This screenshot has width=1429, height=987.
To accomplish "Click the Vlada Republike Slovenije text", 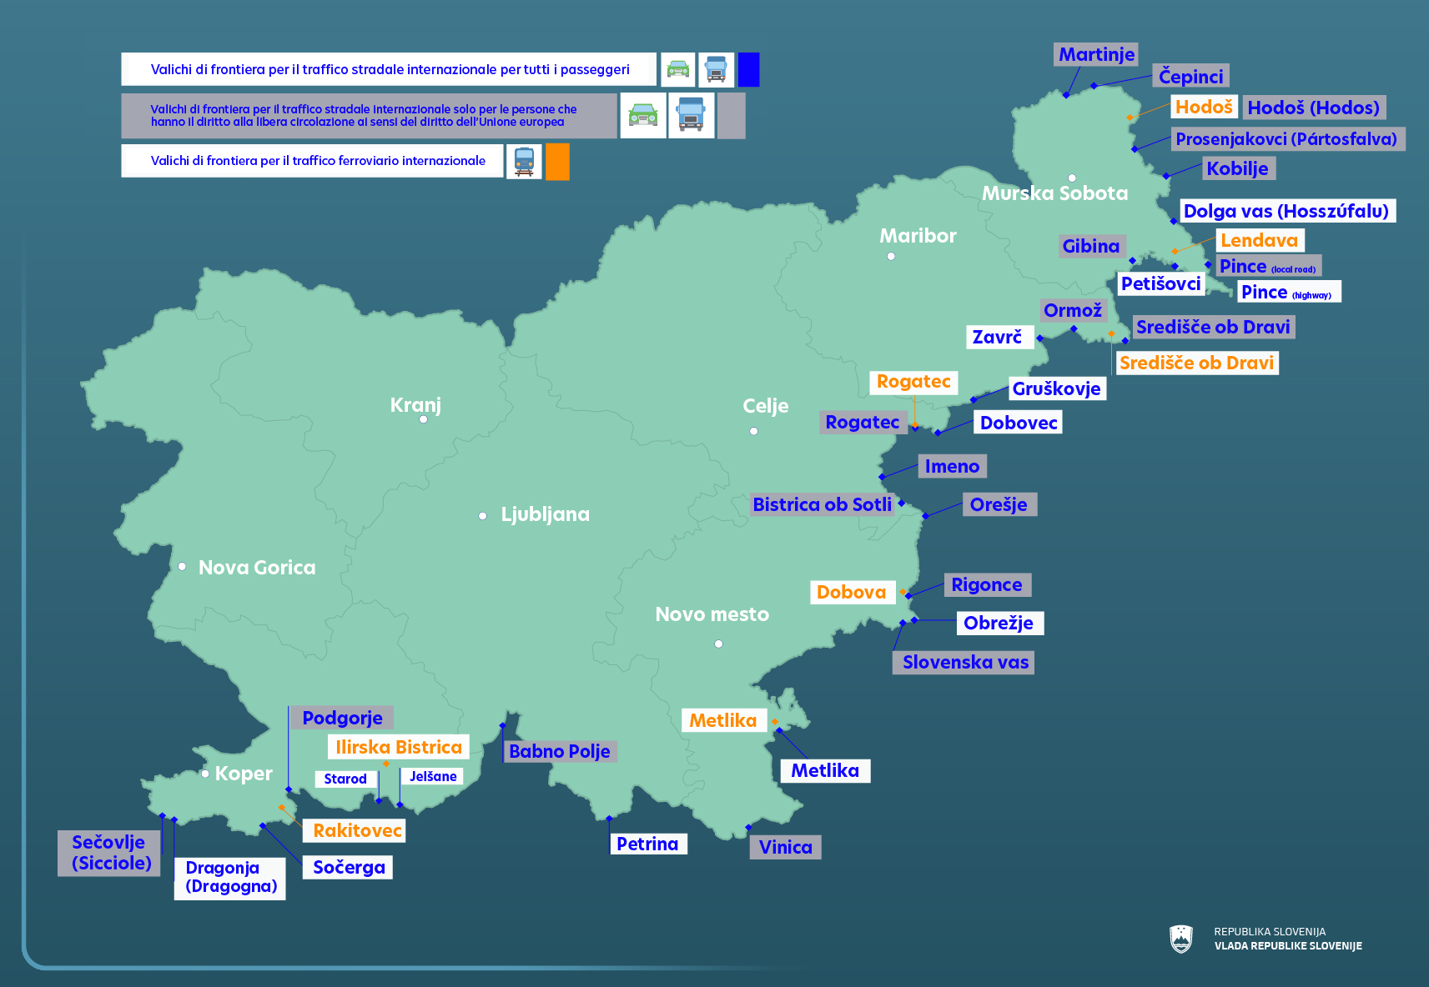I will pyautogui.click(x=1287, y=946).
